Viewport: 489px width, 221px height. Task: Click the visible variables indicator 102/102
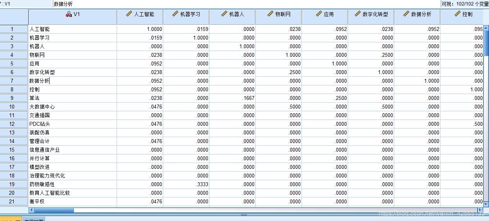click(x=465, y=4)
